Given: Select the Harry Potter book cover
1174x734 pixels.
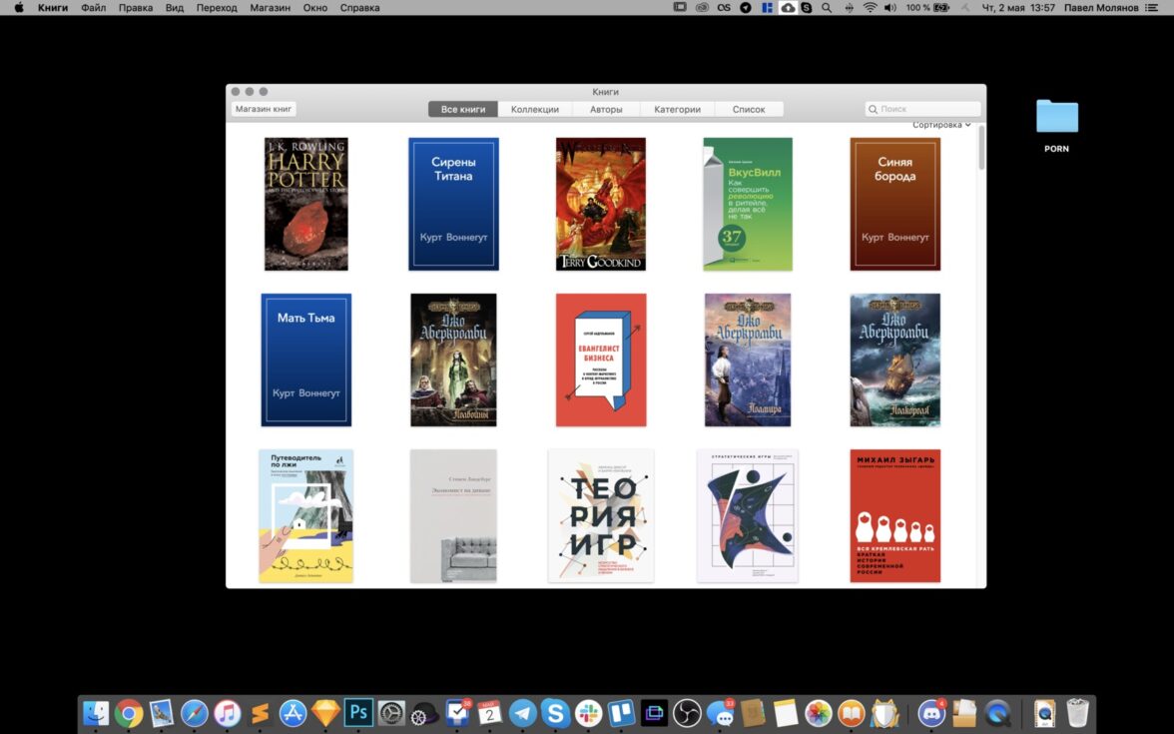Looking at the screenshot, I should click(305, 204).
